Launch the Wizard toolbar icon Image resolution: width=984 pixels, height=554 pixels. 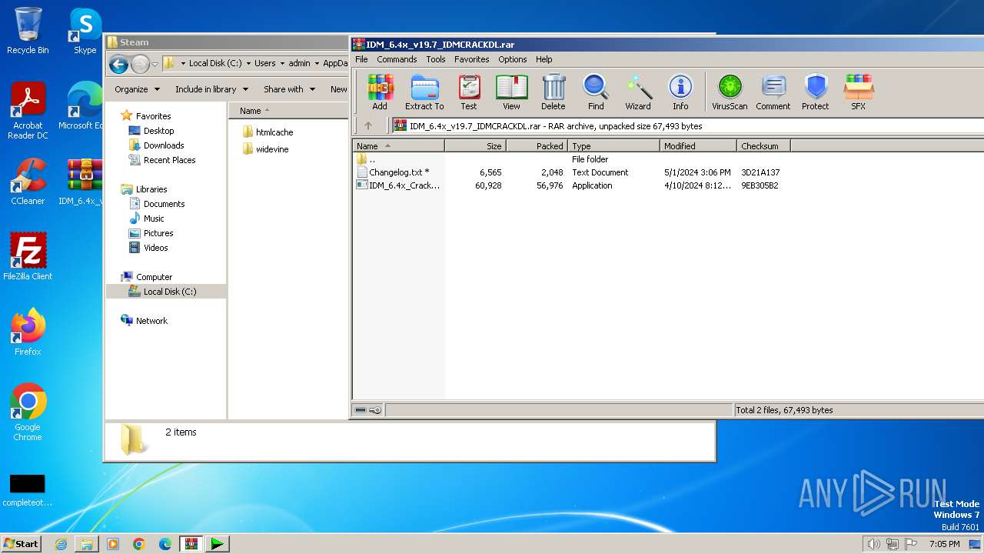[638, 92]
